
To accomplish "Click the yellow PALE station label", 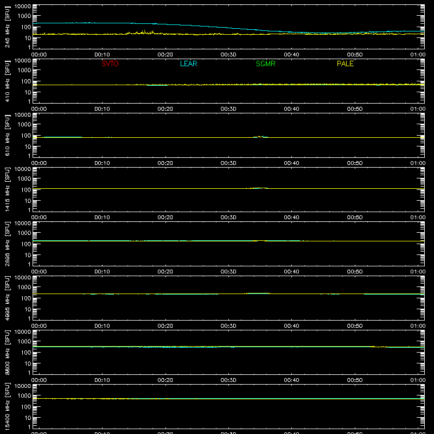I will coord(345,63).
